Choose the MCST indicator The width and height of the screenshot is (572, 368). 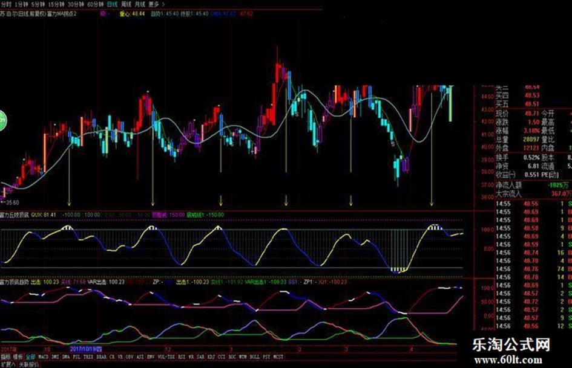[x=278, y=357]
